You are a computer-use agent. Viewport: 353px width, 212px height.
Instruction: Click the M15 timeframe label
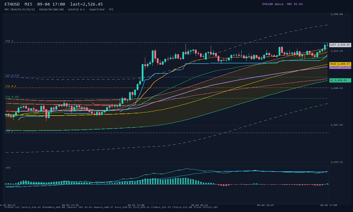tap(28, 4)
